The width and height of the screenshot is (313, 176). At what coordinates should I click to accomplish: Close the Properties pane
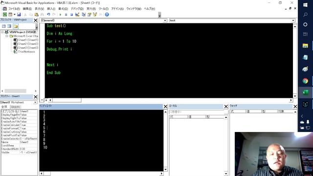36,97
